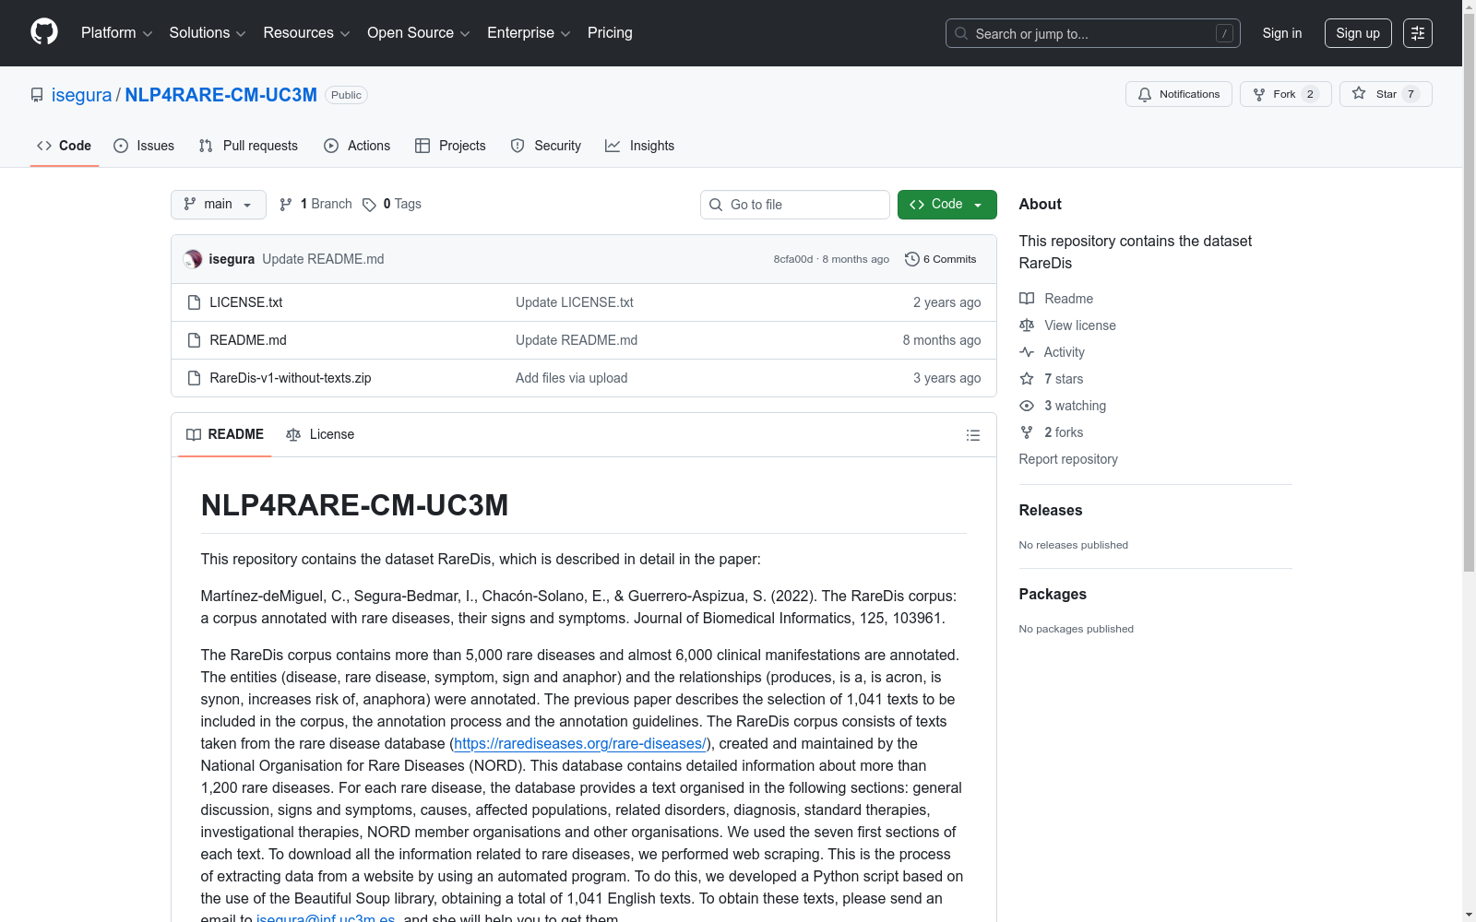Viewport: 1476px width, 922px height.
Task: Switch to the Issues tab
Action: 144,146
